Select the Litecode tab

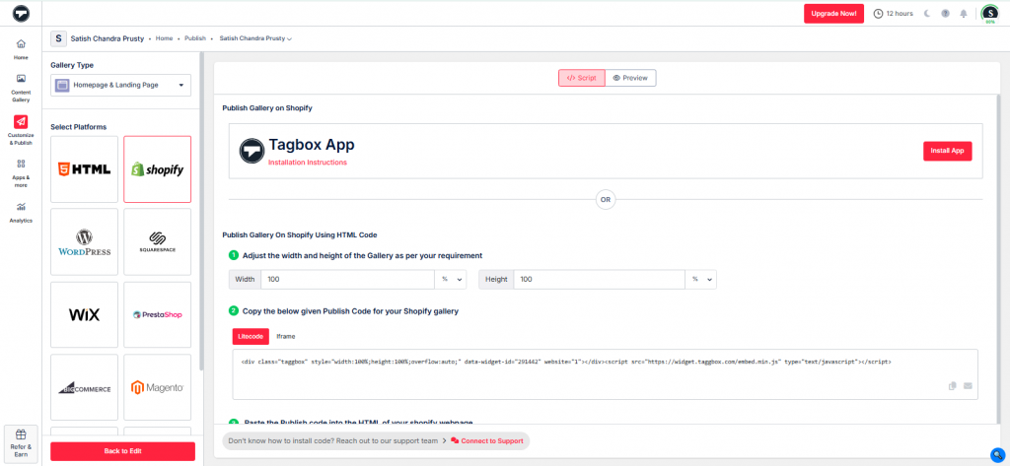tap(251, 337)
